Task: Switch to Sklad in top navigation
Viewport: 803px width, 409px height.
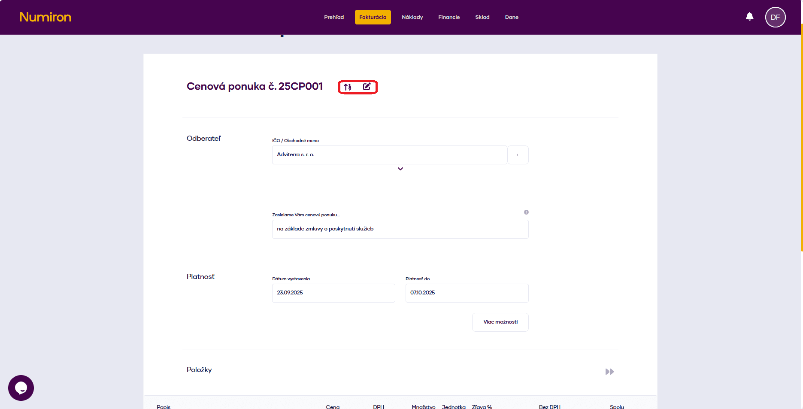Action: click(482, 17)
